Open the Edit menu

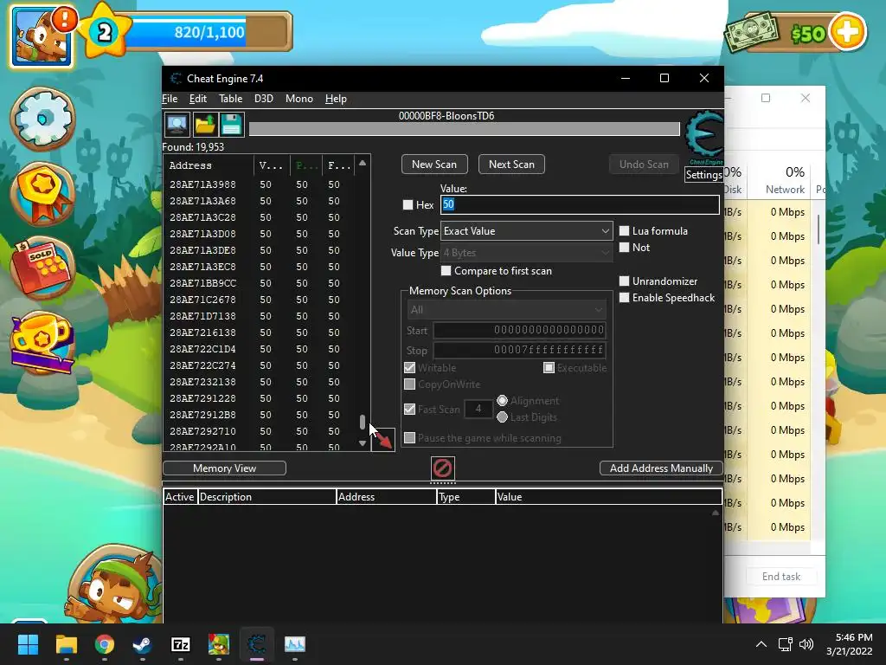(198, 99)
